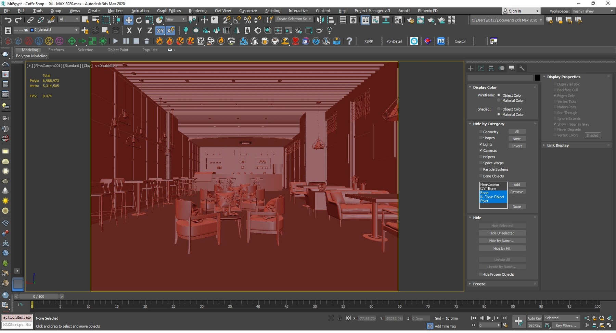This screenshot has height=333, width=616.
Task: Select the Select and Move tool
Action: 129,20
